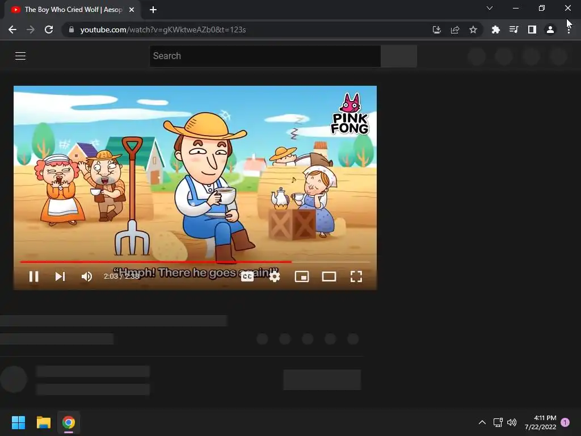The image size is (581, 436).
Task: Open File Explorer from taskbar
Action: pos(43,422)
